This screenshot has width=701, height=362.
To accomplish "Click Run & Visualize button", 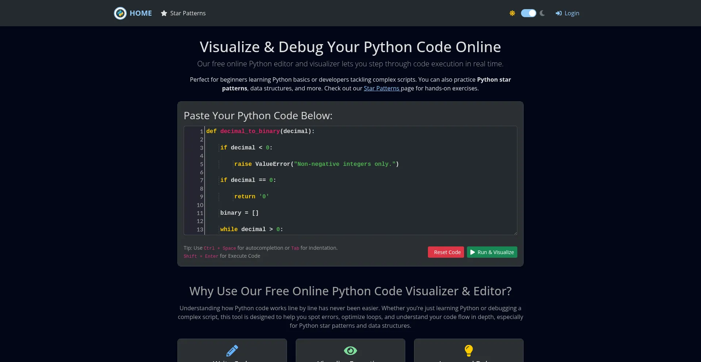I will point(492,252).
